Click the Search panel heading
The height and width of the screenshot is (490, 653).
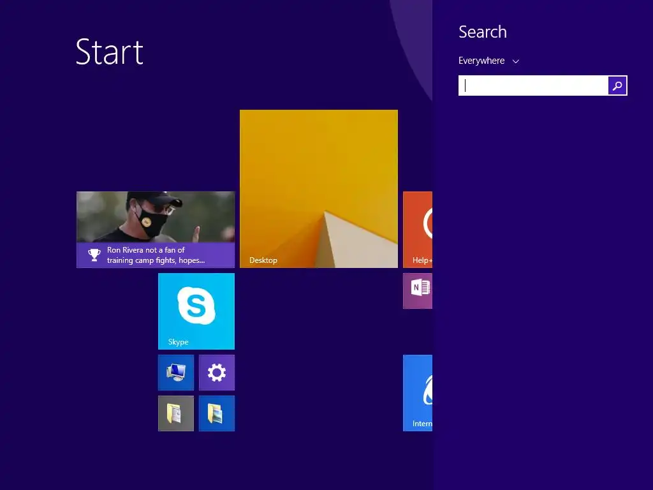(x=483, y=32)
